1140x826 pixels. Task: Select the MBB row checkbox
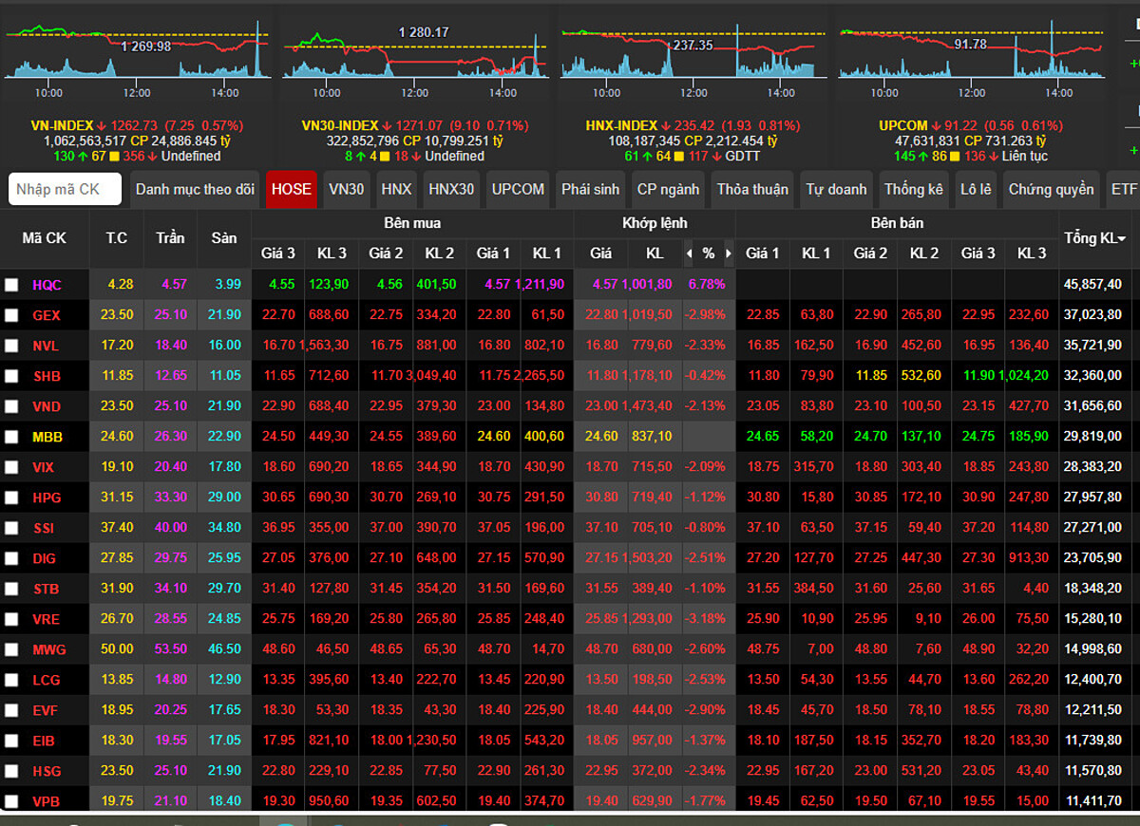point(11,437)
